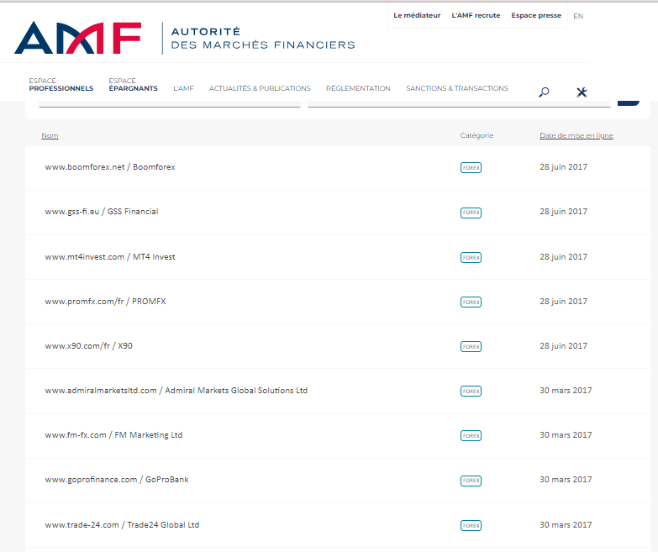Open the Espace Professionnels menu
This screenshot has height=552, width=658.
click(61, 85)
